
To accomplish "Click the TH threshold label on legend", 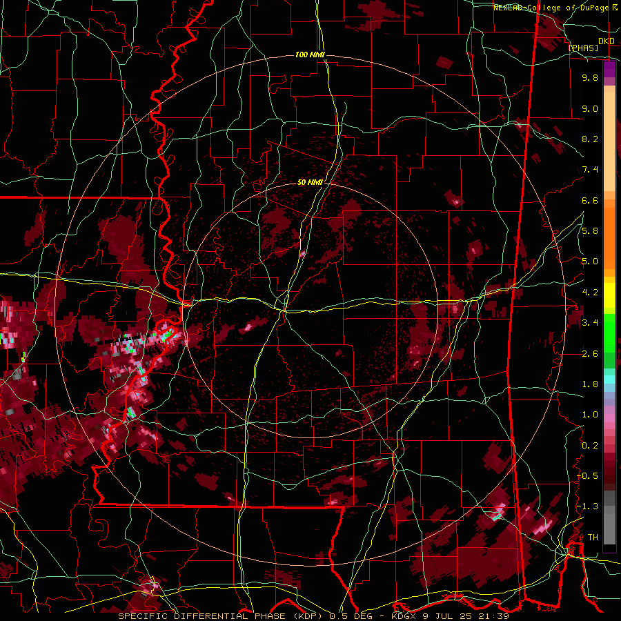I will coord(593,538).
